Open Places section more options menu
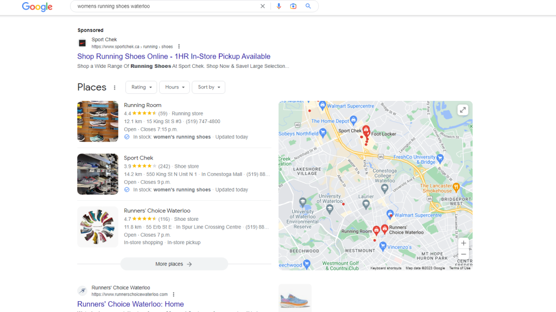 [115, 87]
